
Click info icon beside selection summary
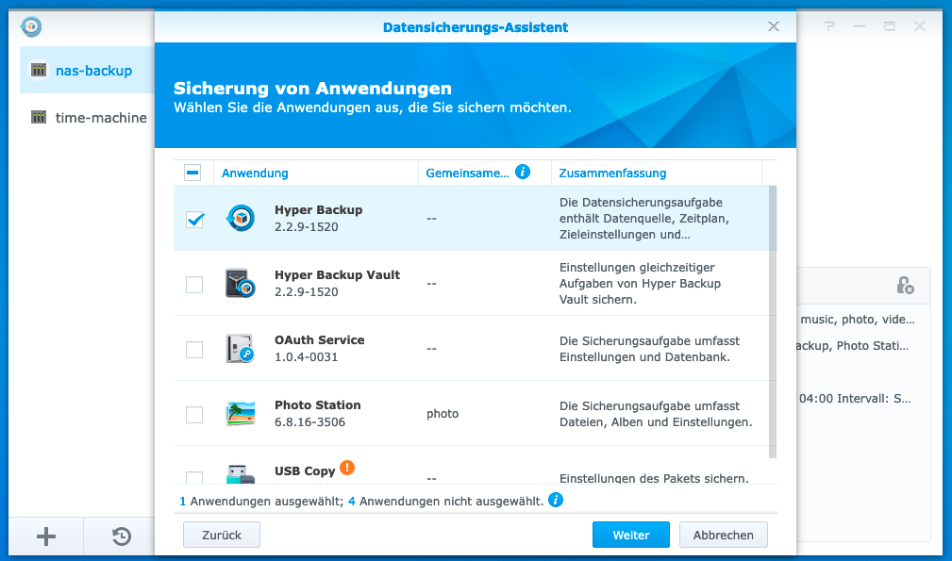pos(556,500)
